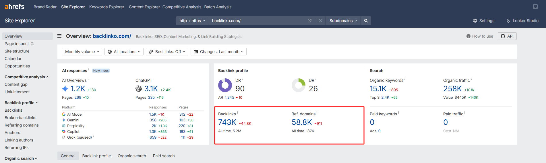Click the Ahrefs logo
The image size is (546, 163).
click(14, 6)
